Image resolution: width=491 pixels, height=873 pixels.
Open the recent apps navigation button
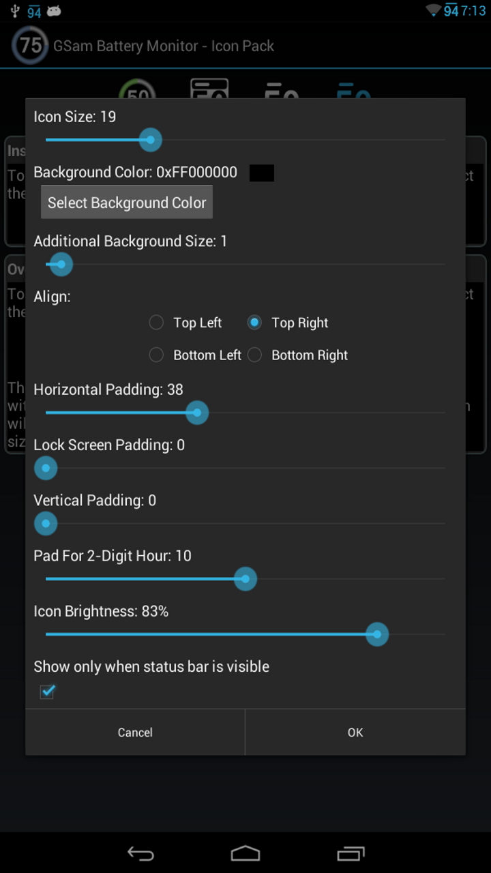click(351, 853)
